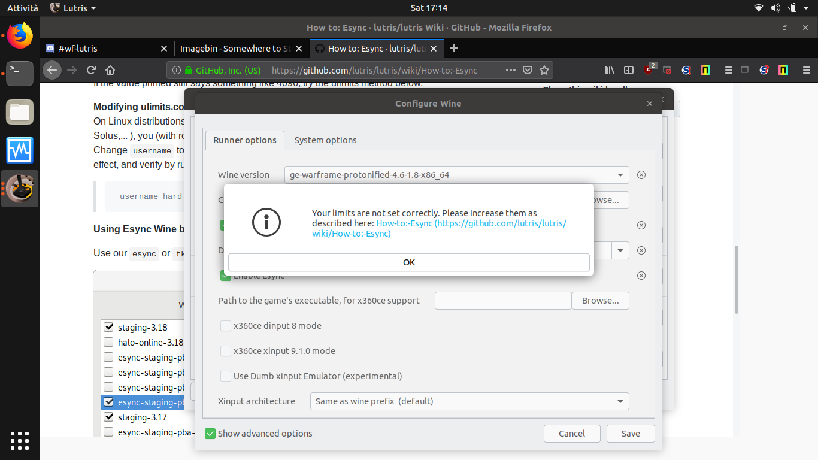Viewport: 818px width, 460px height.
Task: Show the applications grid in the dock
Action: click(x=20, y=440)
